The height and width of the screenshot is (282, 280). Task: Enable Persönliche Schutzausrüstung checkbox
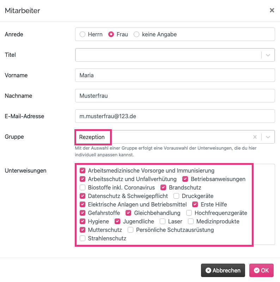pyautogui.click(x=130, y=230)
